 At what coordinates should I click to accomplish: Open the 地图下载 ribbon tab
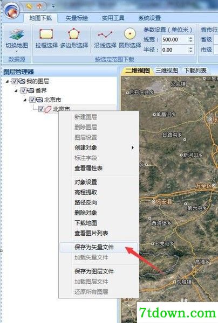[40, 18]
